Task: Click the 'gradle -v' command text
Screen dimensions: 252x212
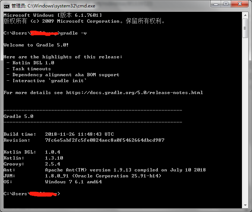Action: pyautogui.click(x=73, y=33)
